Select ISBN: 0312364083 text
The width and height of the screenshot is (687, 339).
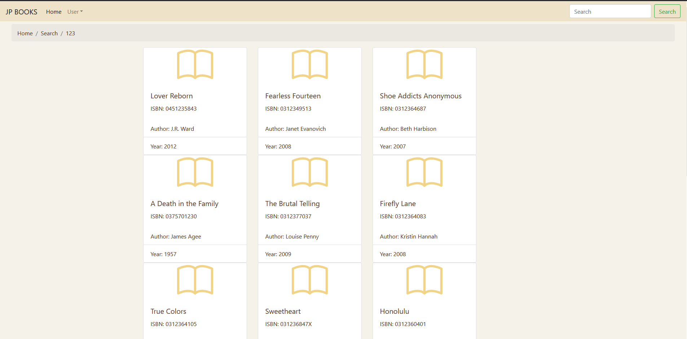(x=403, y=216)
